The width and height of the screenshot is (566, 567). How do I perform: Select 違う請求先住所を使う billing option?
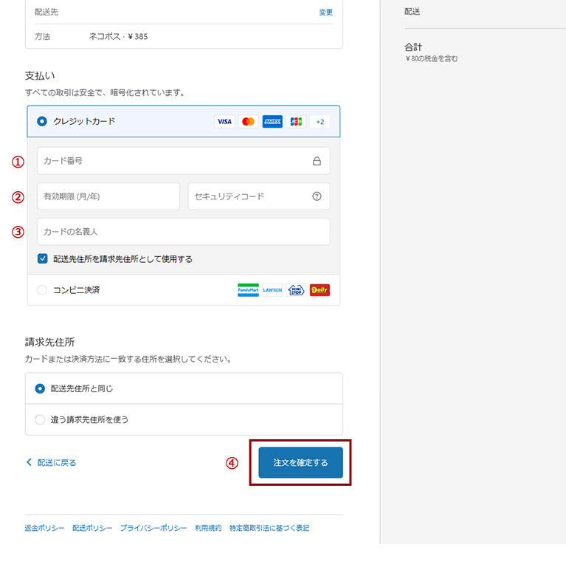40,419
